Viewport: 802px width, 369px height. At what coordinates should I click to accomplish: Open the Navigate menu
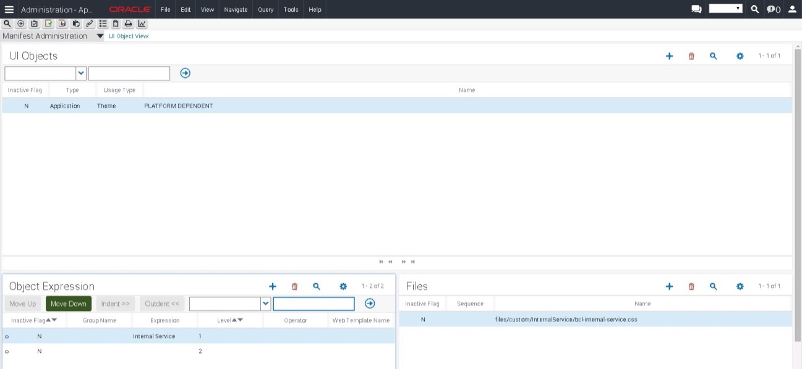[236, 9]
